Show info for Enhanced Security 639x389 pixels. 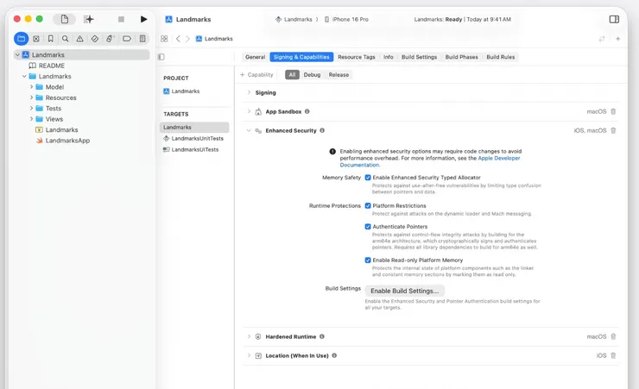click(x=322, y=130)
